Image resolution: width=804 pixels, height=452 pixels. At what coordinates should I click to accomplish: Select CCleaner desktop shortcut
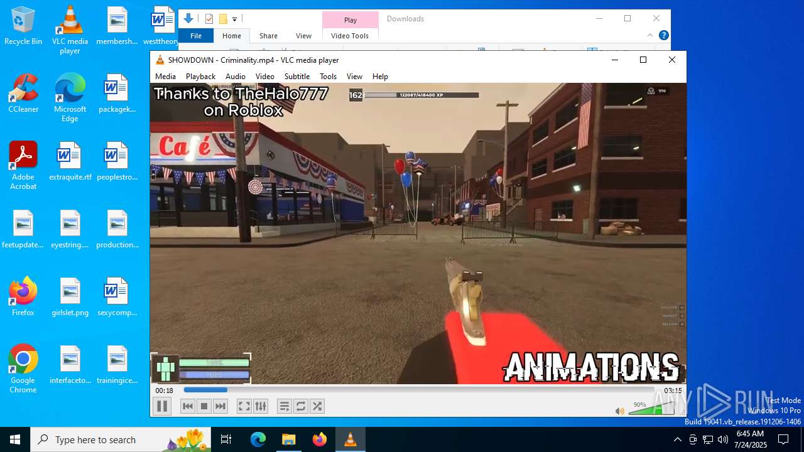point(23,94)
